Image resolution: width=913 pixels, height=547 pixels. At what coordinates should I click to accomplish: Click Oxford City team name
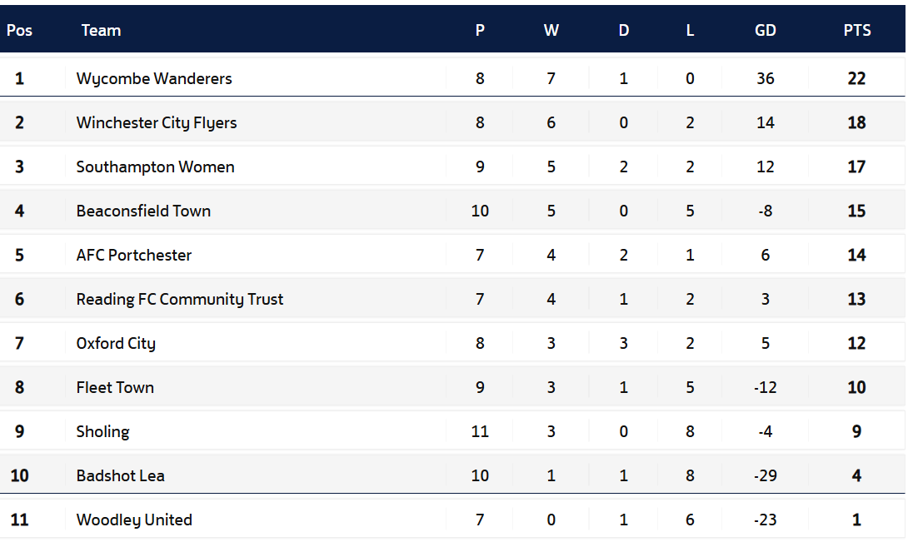(116, 343)
